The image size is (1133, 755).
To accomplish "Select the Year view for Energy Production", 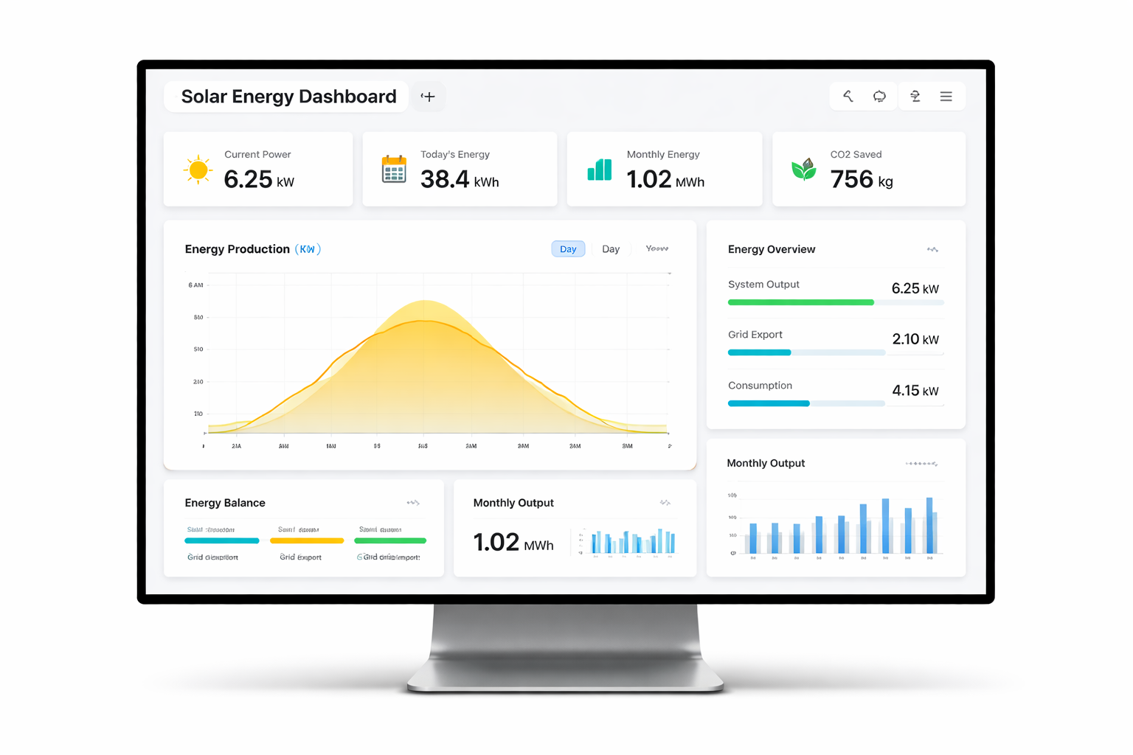I will click(x=656, y=248).
